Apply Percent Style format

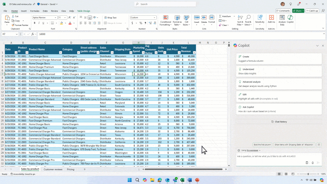pos(141,23)
